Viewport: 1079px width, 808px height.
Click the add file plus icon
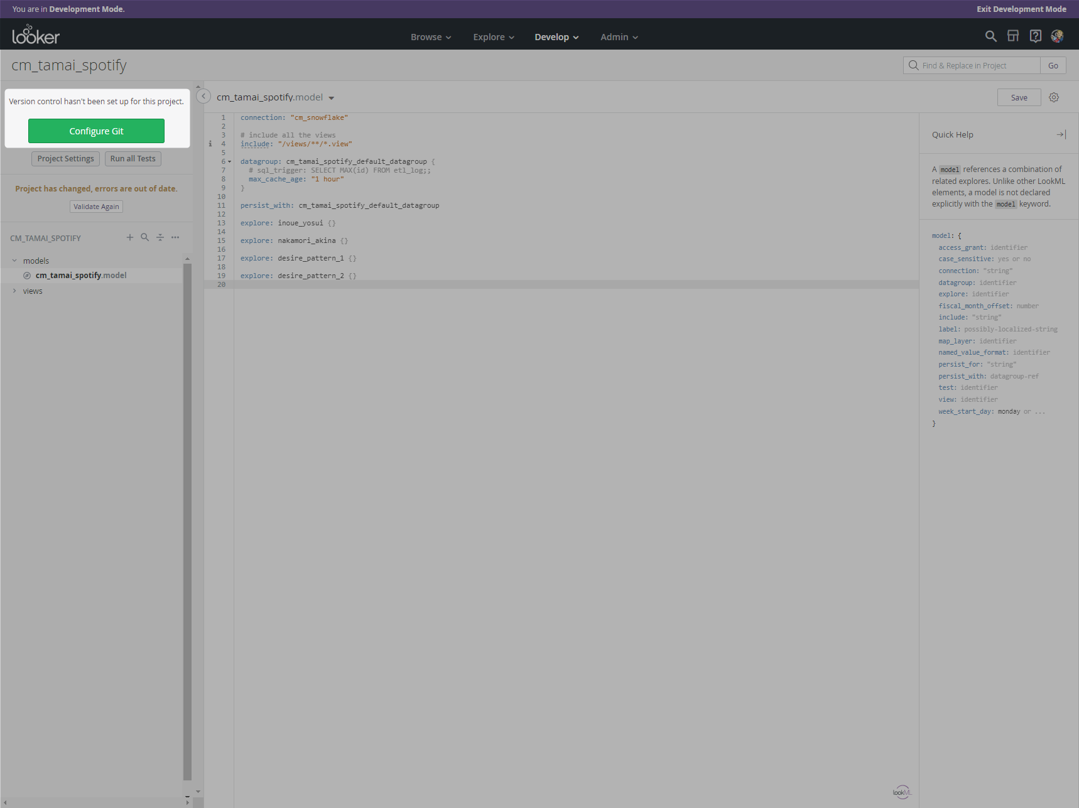[130, 237]
